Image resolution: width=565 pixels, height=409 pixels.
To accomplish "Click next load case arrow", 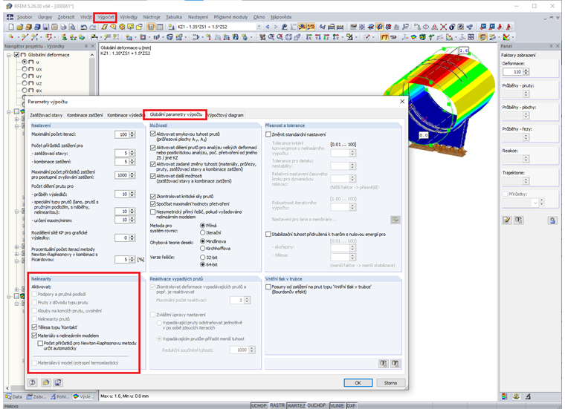I will [276, 27].
